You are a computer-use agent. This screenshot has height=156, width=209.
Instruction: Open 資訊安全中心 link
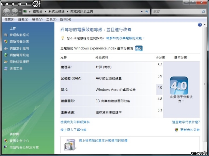tap(19, 141)
